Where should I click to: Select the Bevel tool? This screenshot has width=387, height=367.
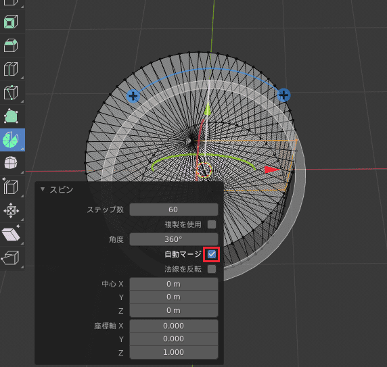(x=12, y=45)
